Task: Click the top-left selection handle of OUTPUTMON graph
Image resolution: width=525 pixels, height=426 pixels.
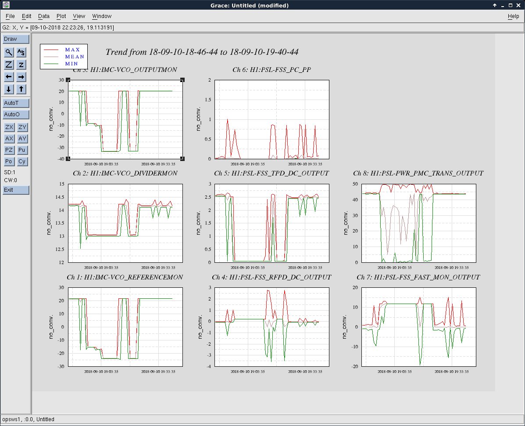Action: click(68, 80)
